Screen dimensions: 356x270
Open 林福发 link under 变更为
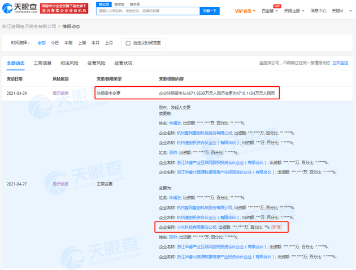tap(175, 198)
